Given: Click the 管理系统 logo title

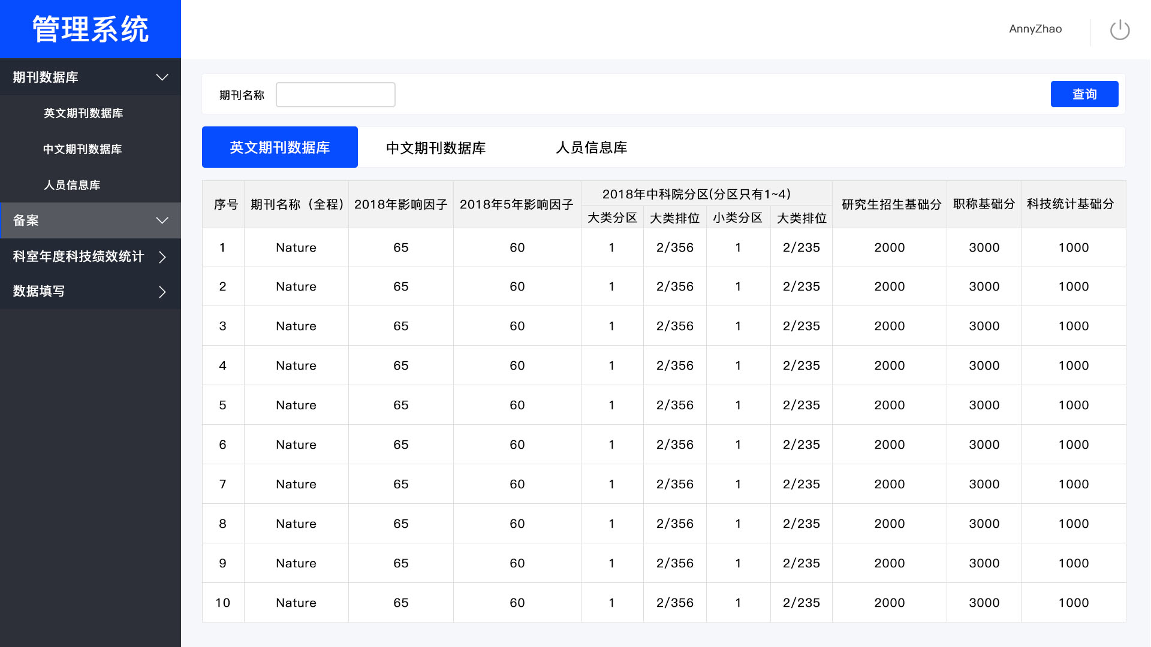Looking at the screenshot, I should tap(91, 29).
